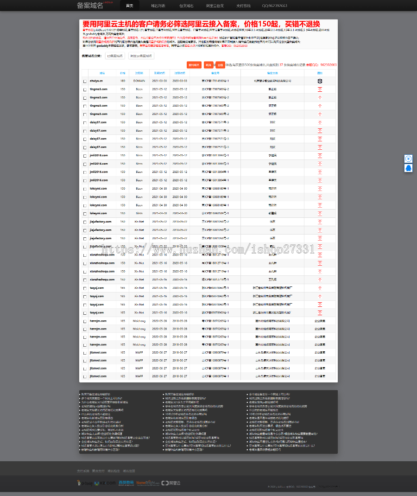Sort by the 注册商 column header

pos(139,73)
